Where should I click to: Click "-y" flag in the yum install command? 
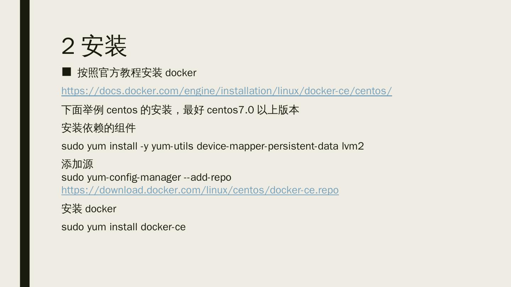coord(144,146)
